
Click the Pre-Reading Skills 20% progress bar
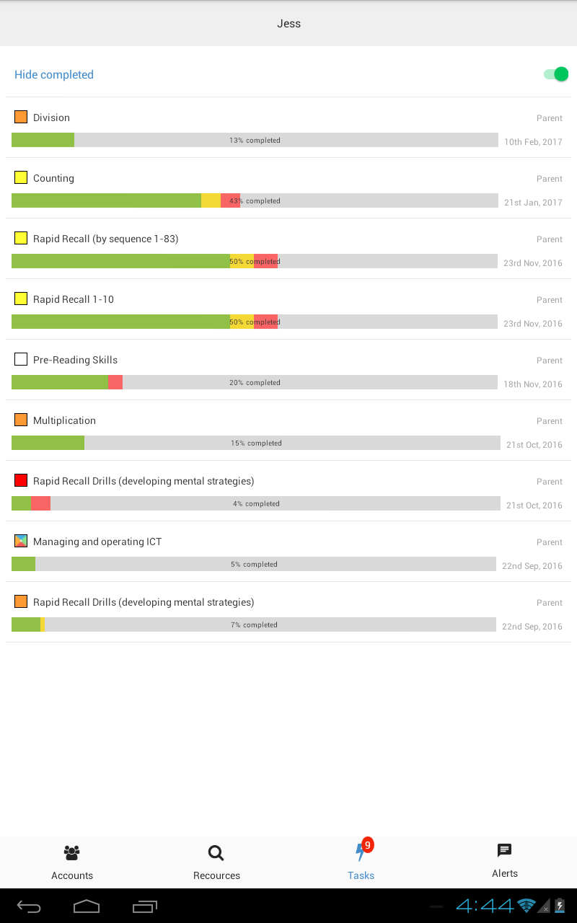point(255,382)
